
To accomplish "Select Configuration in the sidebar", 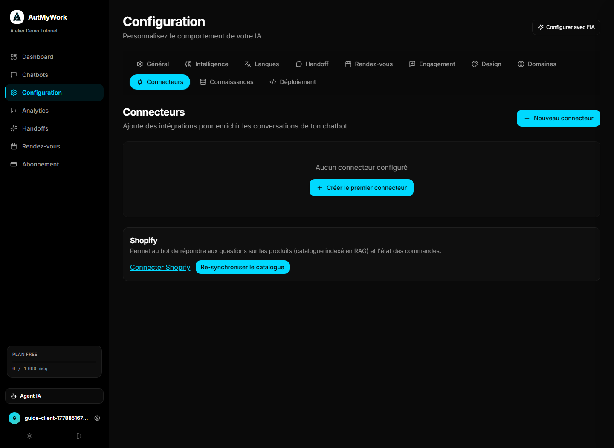I will (x=54, y=93).
